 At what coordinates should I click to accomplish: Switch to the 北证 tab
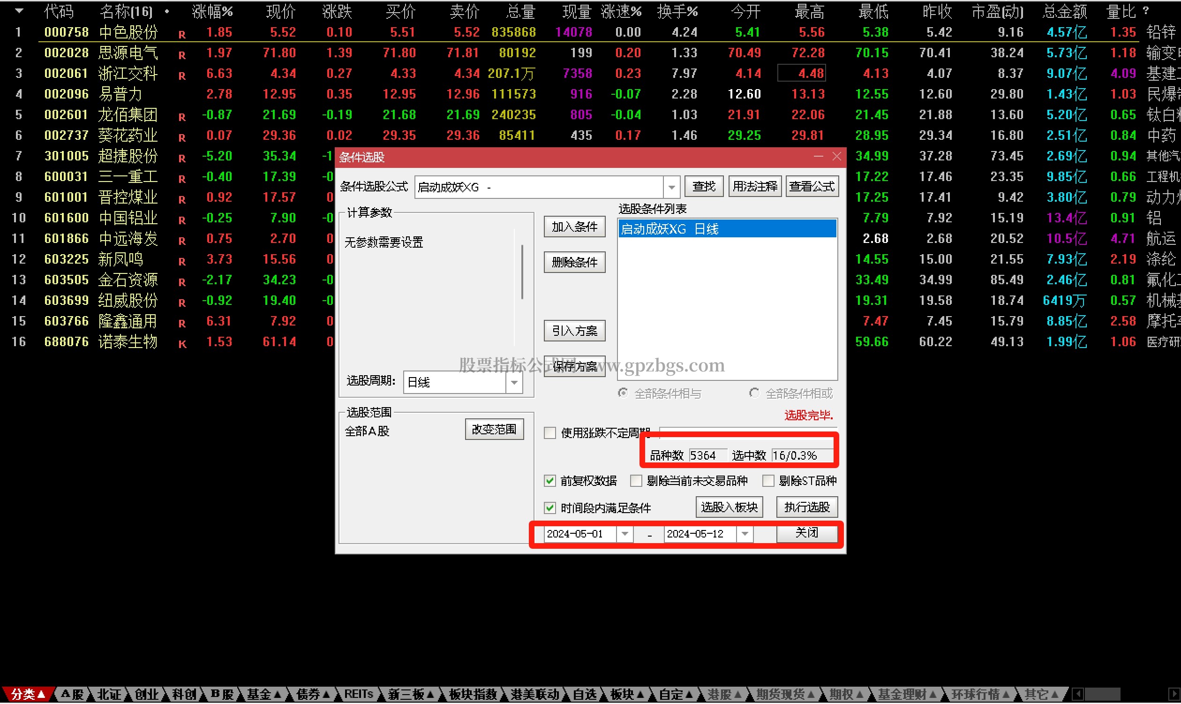pos(110,694)
